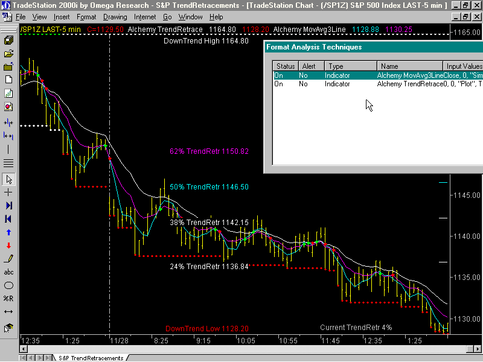Open the View menu
This screenshot has width=483, height=362.
point(39,17)
